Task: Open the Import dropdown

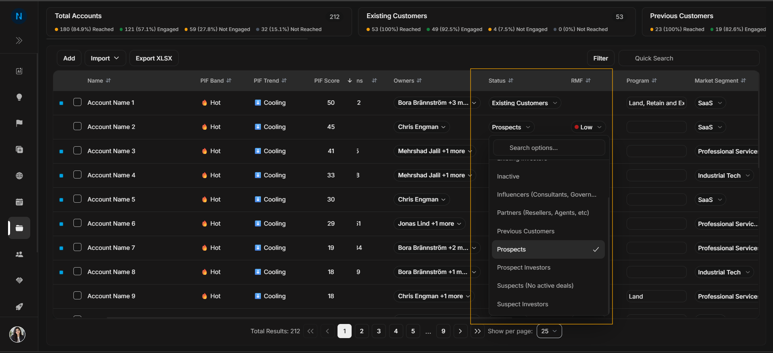Action: 105,58
